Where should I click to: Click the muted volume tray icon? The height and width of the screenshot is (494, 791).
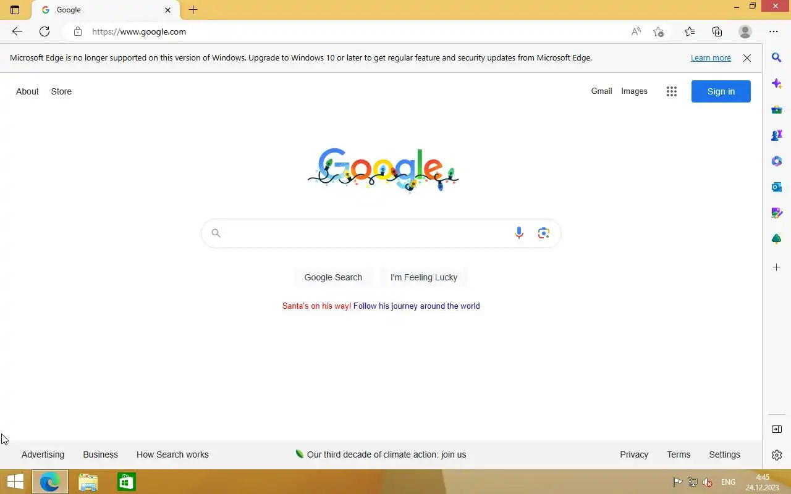coord(708,482)
